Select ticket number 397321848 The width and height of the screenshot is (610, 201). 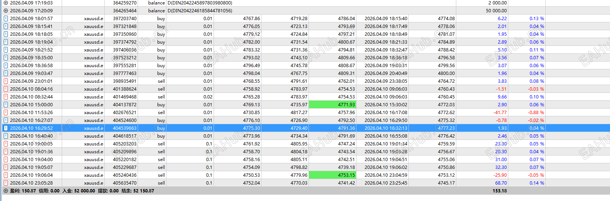[x=125, y=26]
